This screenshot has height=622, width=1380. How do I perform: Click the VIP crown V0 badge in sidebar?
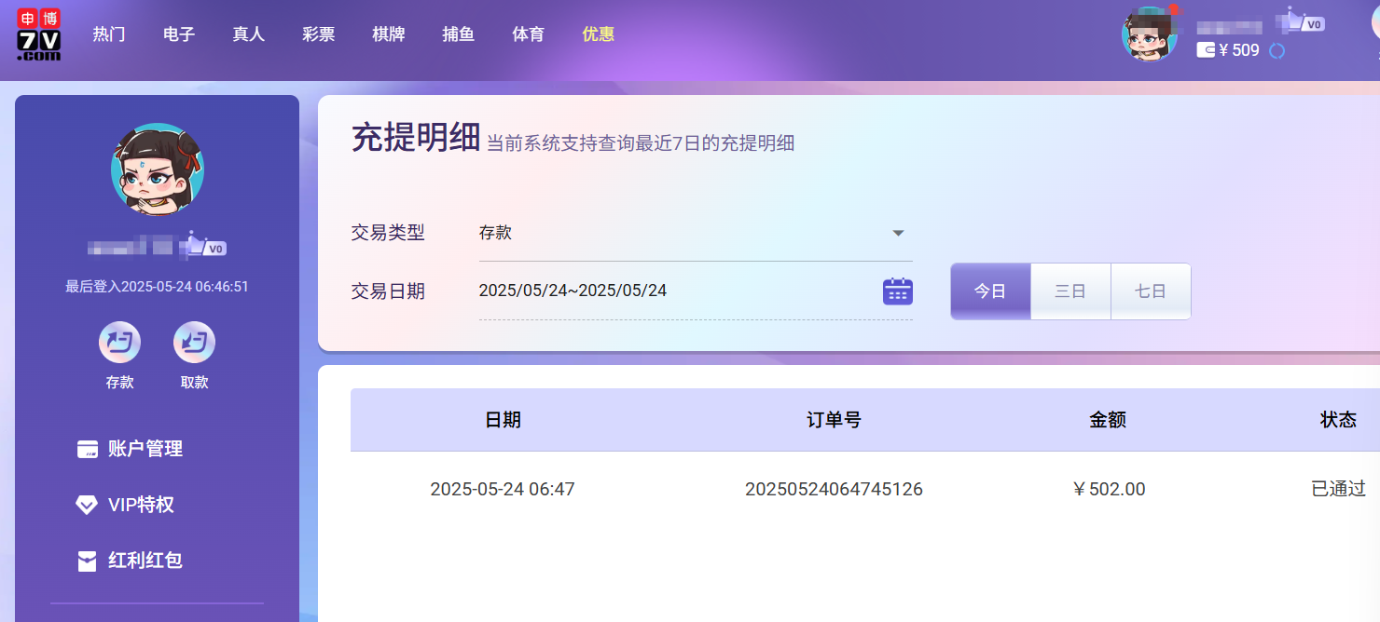204,247
